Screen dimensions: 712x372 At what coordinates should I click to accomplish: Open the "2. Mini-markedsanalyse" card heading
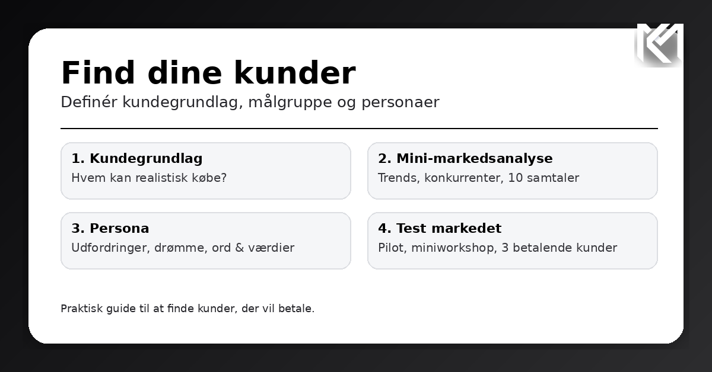tap(465, 159)
